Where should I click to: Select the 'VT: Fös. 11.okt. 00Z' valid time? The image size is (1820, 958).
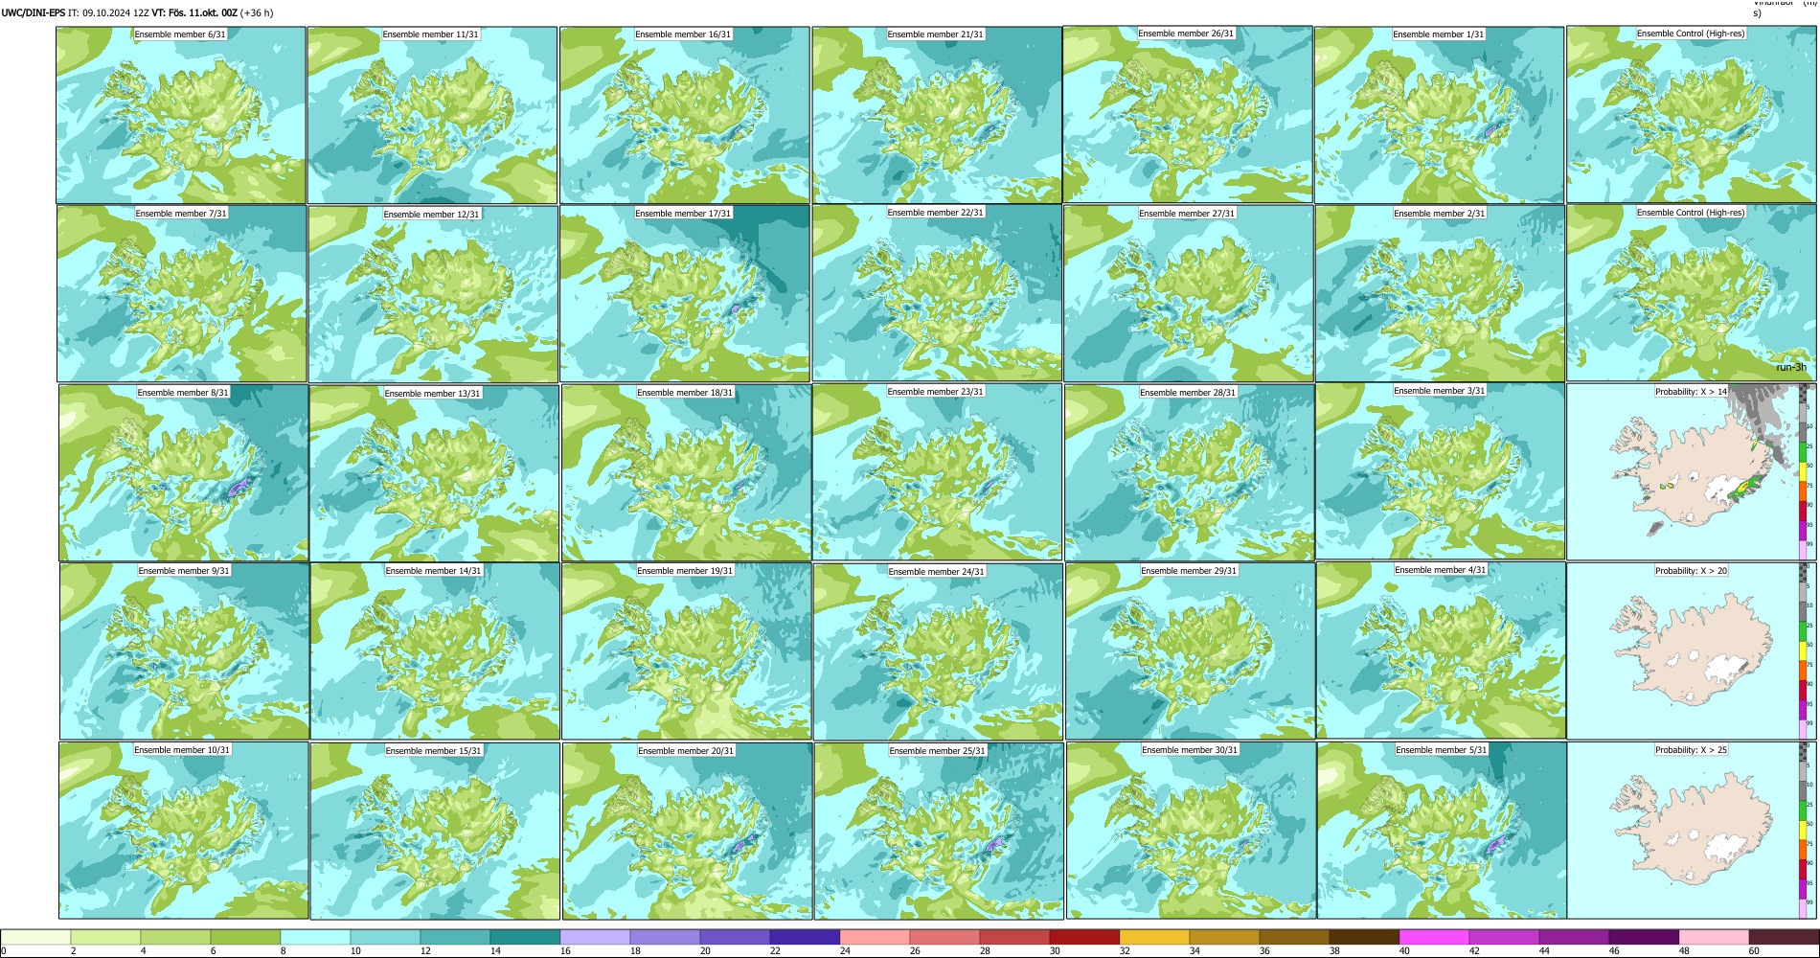[194, 13]
